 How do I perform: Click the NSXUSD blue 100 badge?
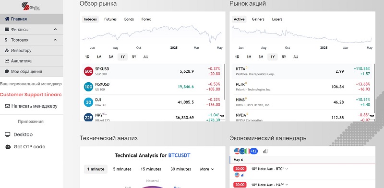[x=88, y=87]
